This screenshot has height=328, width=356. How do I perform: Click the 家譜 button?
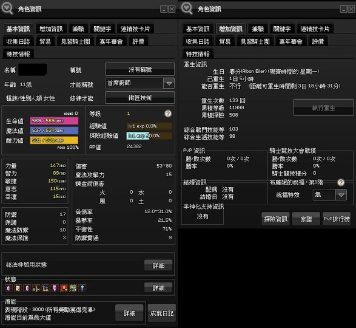click(x=306, y=219)
